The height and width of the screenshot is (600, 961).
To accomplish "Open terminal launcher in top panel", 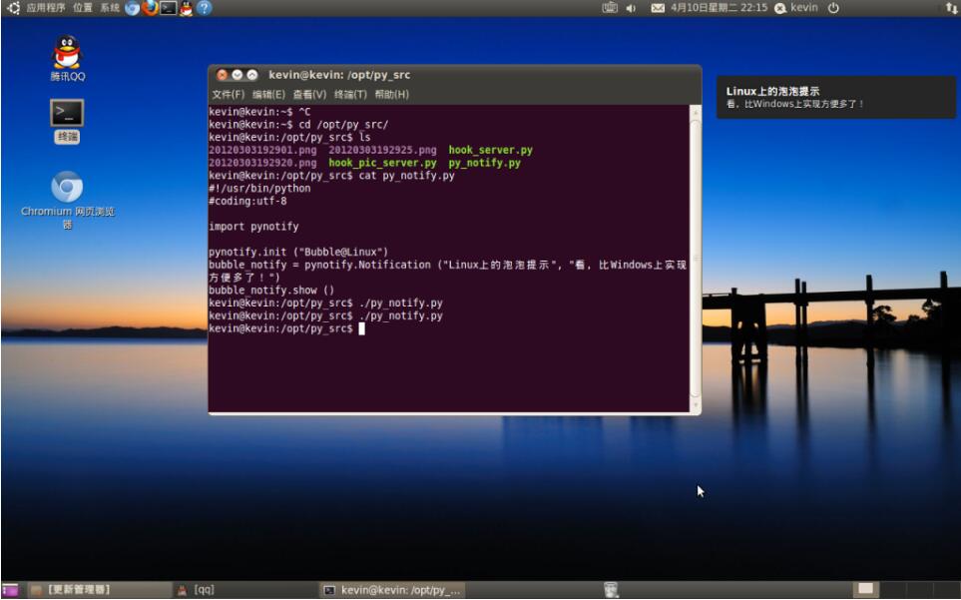I will point(168,8).
